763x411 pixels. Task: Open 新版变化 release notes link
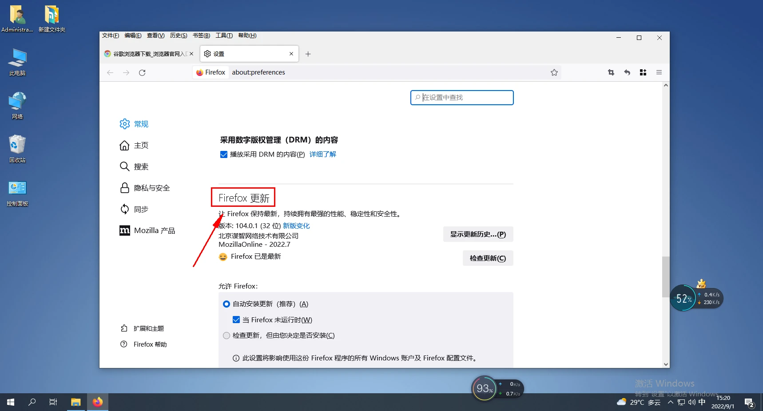tap(296, 226)
